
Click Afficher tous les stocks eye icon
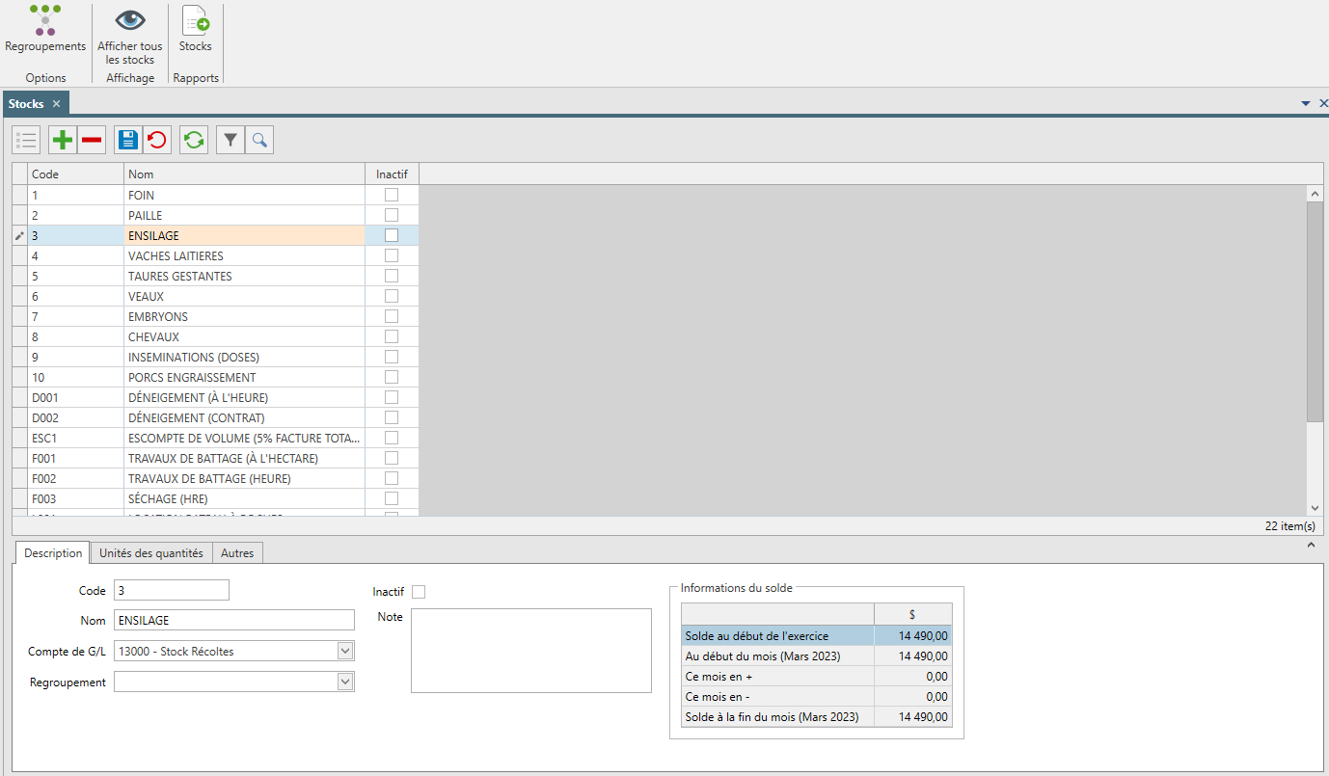click(130, 20)
